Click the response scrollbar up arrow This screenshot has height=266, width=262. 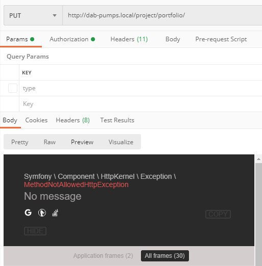[x=258, y=159]
